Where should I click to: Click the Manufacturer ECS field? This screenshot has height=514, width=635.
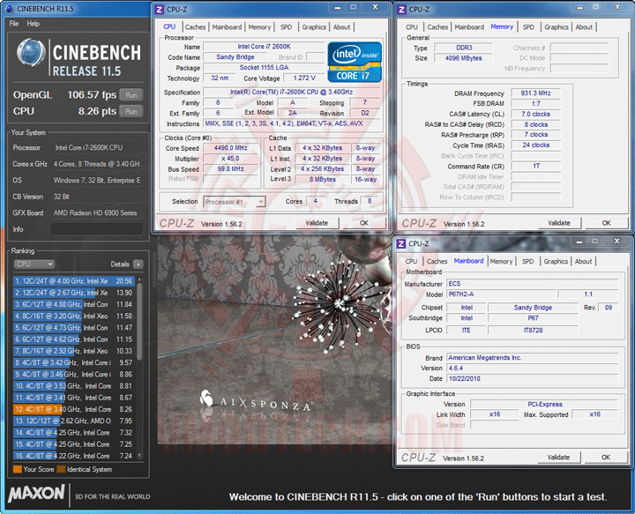532,284
